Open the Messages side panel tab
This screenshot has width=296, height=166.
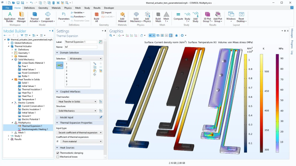[292, 33]
